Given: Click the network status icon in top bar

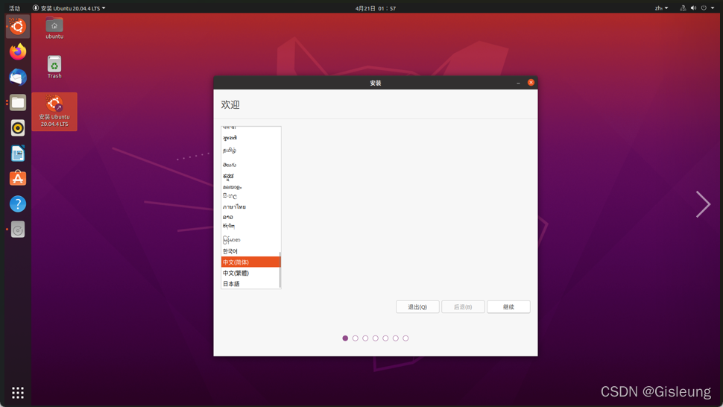Looking at the screenshot, I should click(x=683, y=8).
